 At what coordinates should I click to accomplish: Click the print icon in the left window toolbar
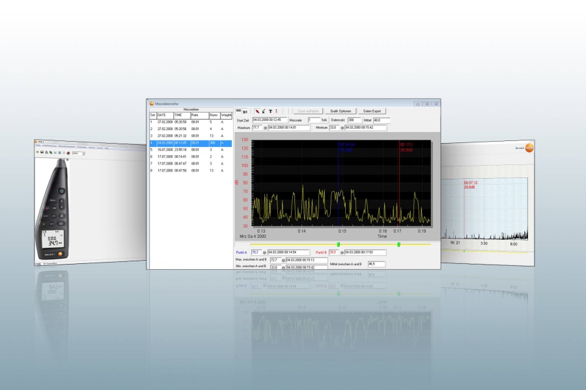point(46,152)
